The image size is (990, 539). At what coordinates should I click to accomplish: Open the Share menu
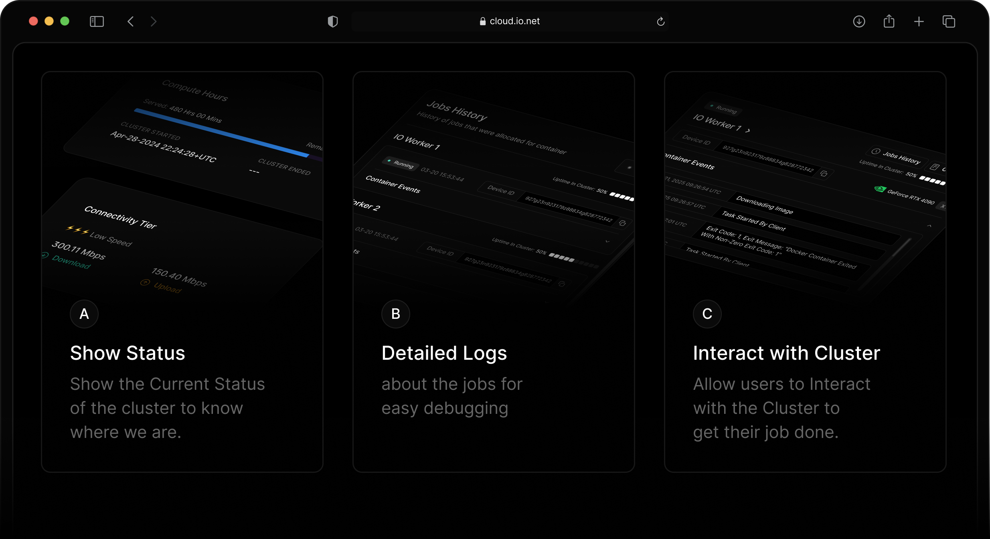[889, 21]
